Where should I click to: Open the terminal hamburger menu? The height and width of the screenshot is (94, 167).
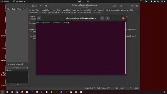[x=108, y=18]
